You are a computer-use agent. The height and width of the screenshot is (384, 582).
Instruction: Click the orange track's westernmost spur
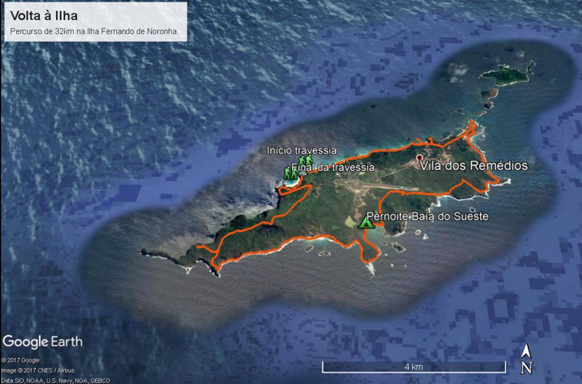pyautogui.click(x=205, y=249)
